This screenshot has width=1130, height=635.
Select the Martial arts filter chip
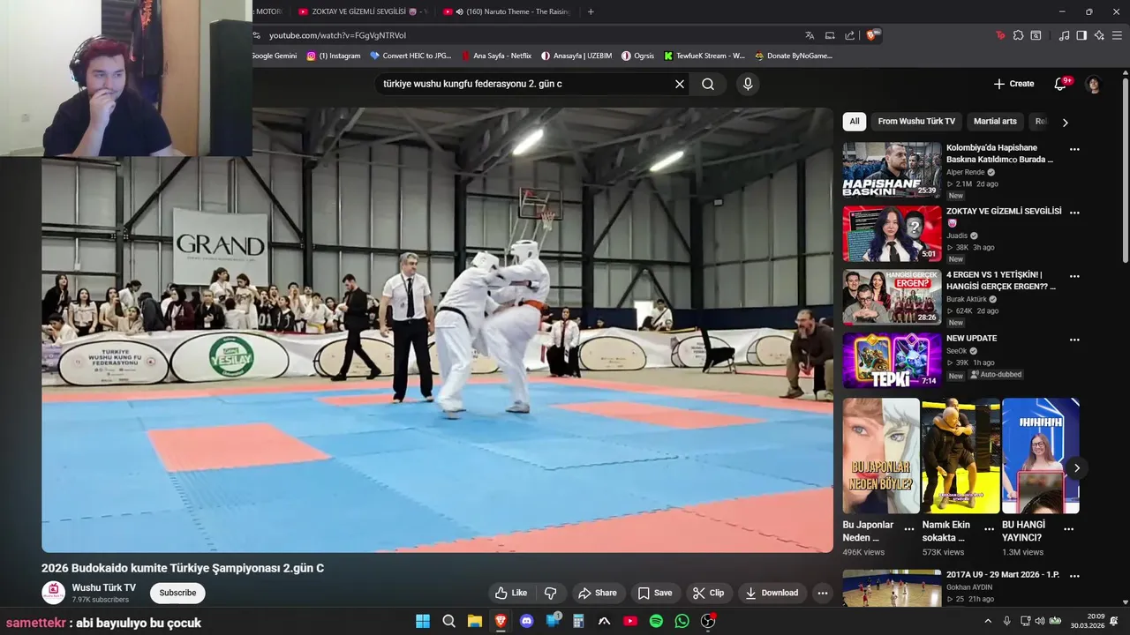click(995, 122)
